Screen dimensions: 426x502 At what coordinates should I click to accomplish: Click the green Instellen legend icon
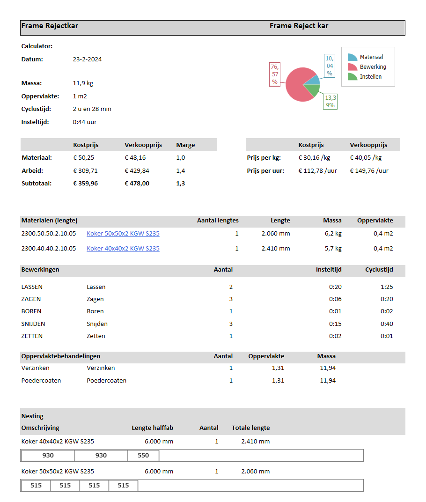353,77
